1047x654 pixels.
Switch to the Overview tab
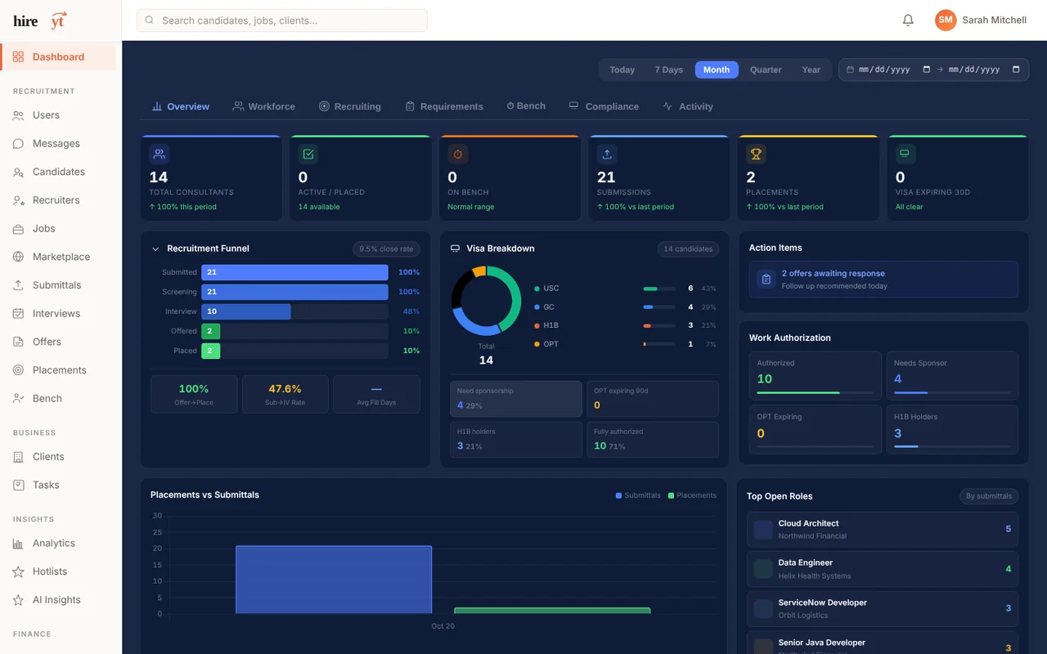click(181, 106)
